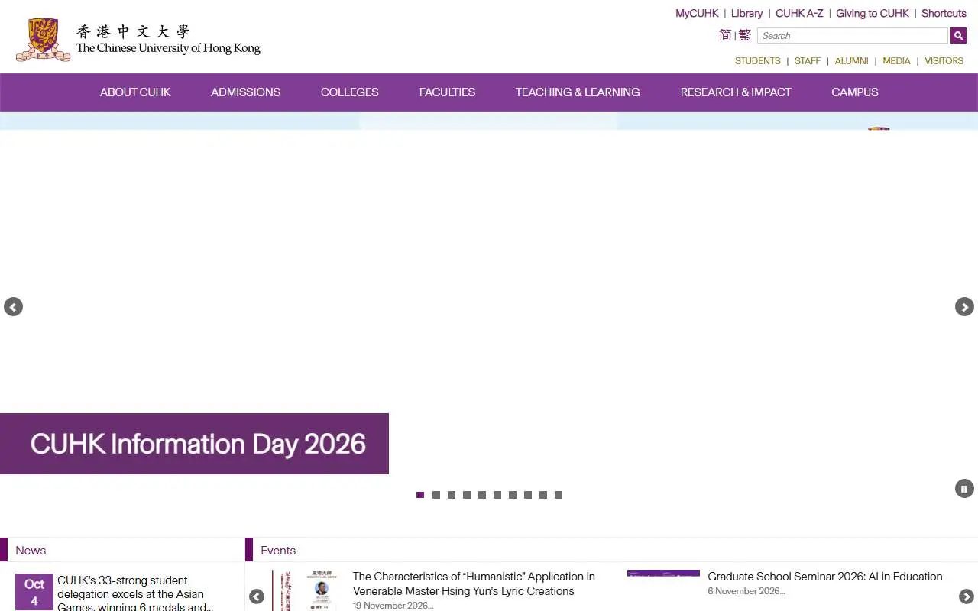
Task: Select the last slide indicator dot
Action: pos(559,495)
